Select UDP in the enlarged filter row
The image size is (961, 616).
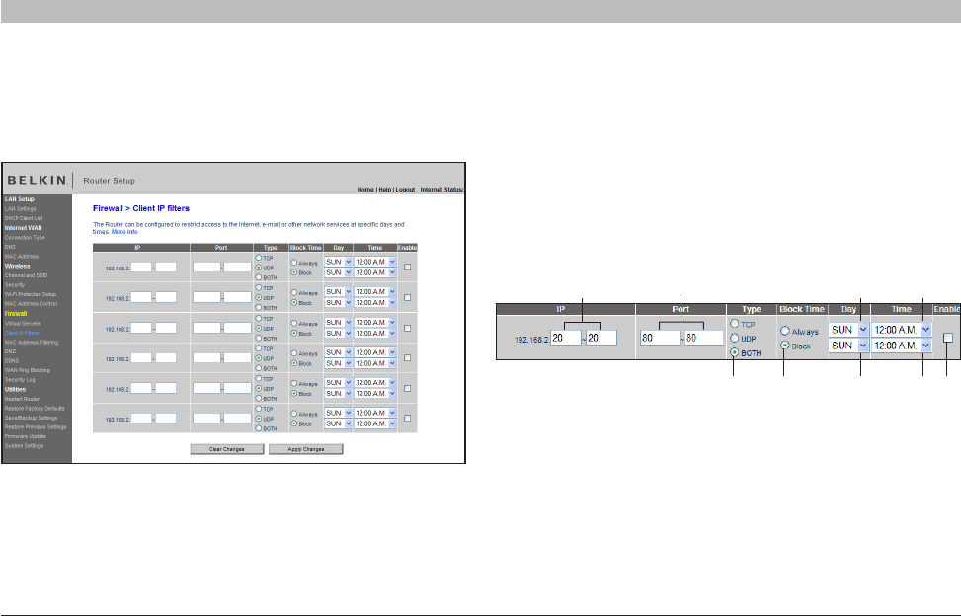coord(734,338)
